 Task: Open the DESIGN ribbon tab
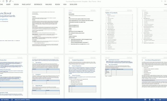click(x=16, y=4)
